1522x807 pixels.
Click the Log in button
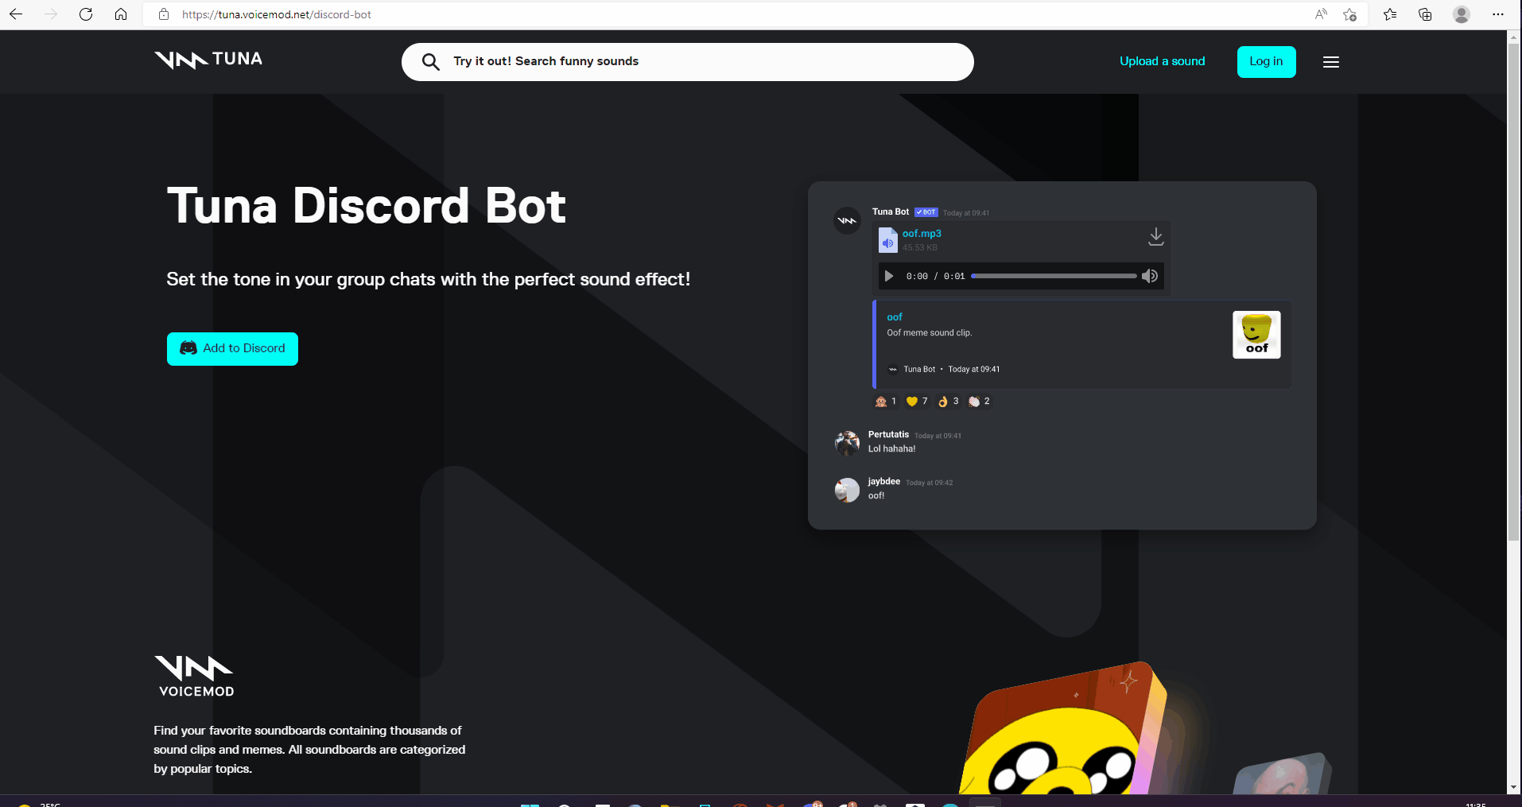[x=1266, y=62]
